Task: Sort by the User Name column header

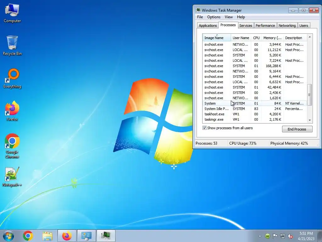Action: click(241, 38)
